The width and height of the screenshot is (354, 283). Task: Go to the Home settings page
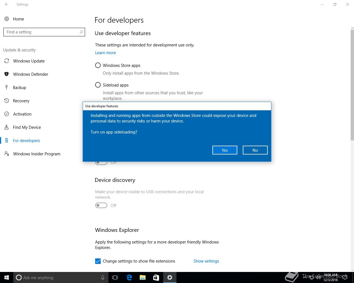pyautogui.click(x=18, y=19)
